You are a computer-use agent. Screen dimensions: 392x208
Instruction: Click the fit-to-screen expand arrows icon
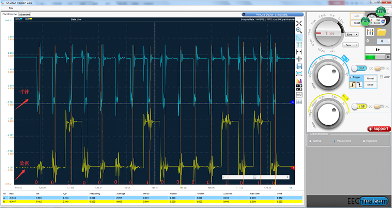pyautogui.click(x=299, y=23)
